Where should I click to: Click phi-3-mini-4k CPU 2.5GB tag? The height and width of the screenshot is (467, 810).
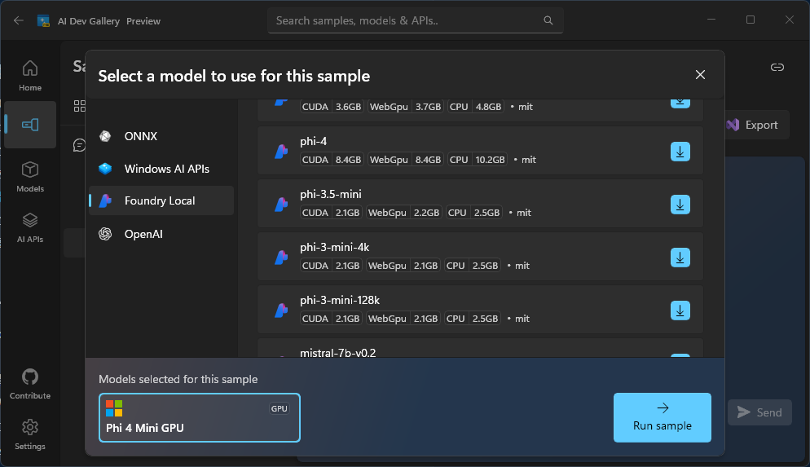pos(472,266)
